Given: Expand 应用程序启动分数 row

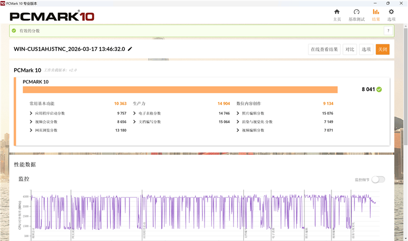Looking at the screenshot, I should [x=32, y=113].
